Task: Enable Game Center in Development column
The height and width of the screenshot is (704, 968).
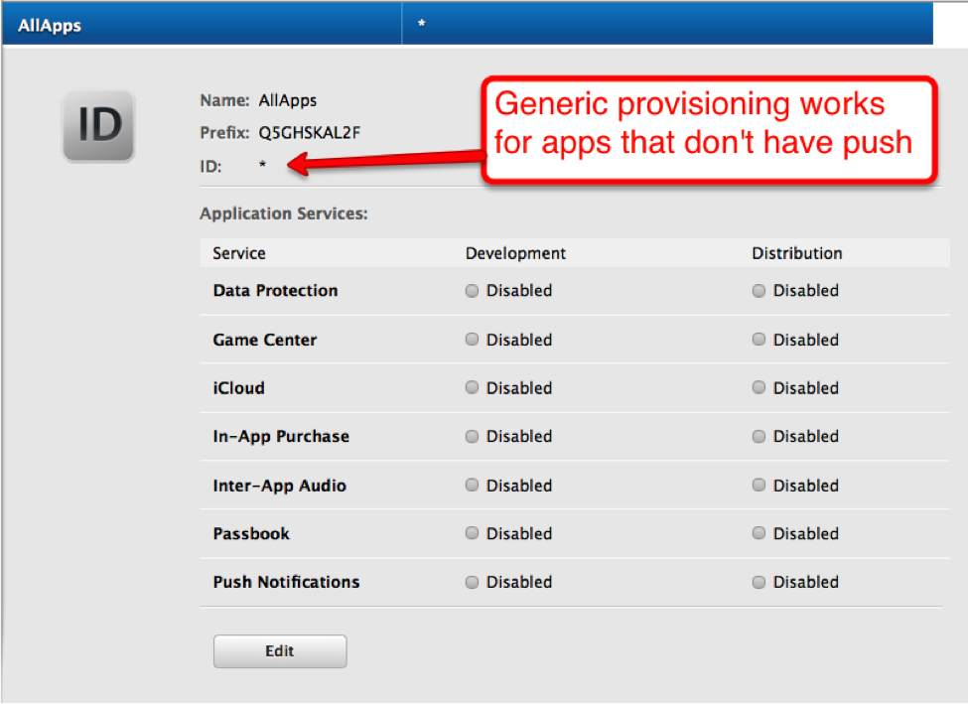Action: click(x=472, y=339)
